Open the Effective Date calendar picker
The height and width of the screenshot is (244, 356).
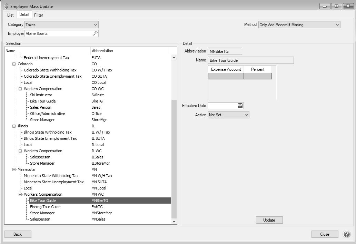240,105
